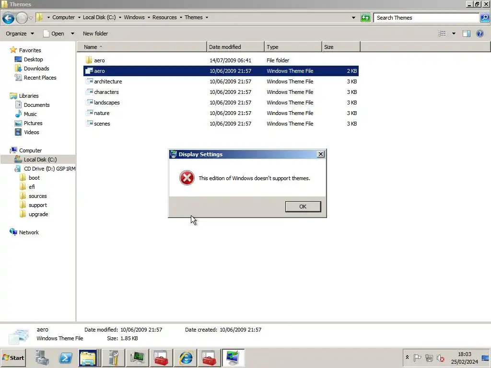
Task: Open the Videos library
Action: click(27, 132)
